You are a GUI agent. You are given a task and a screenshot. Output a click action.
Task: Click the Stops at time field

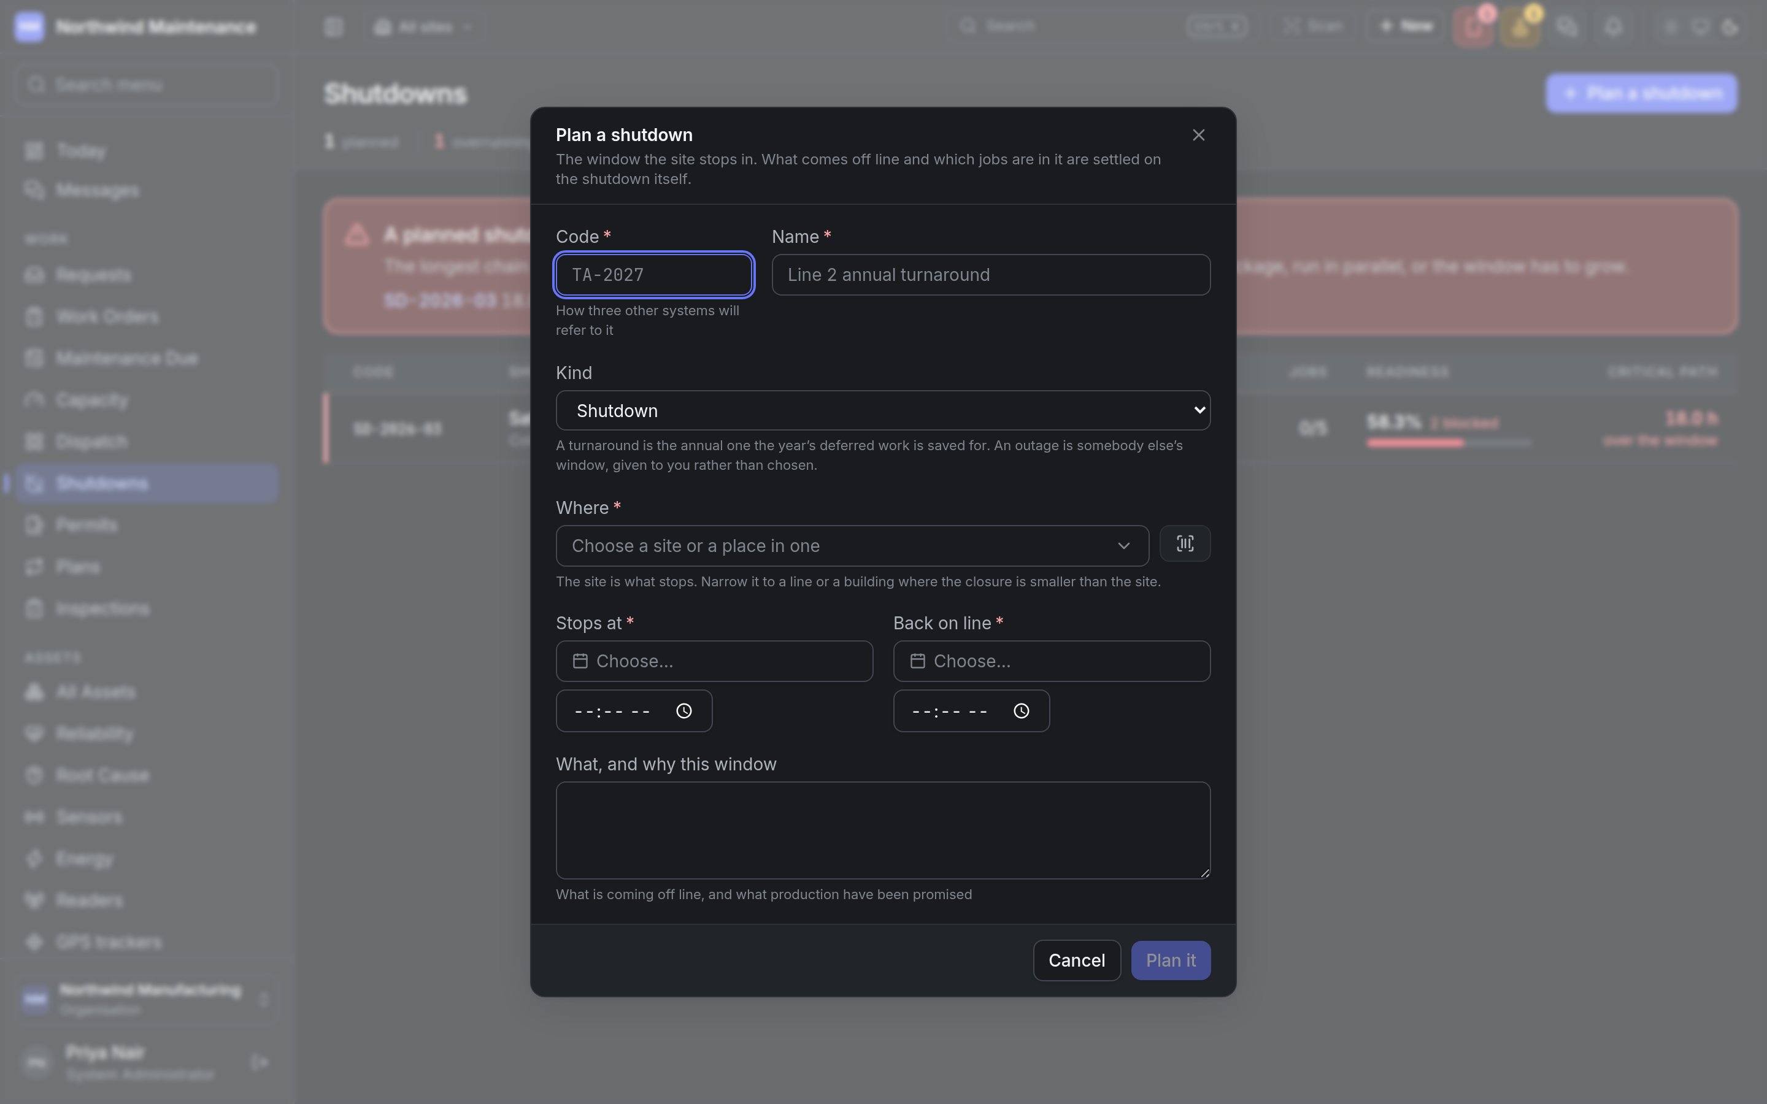coord(634,710)
